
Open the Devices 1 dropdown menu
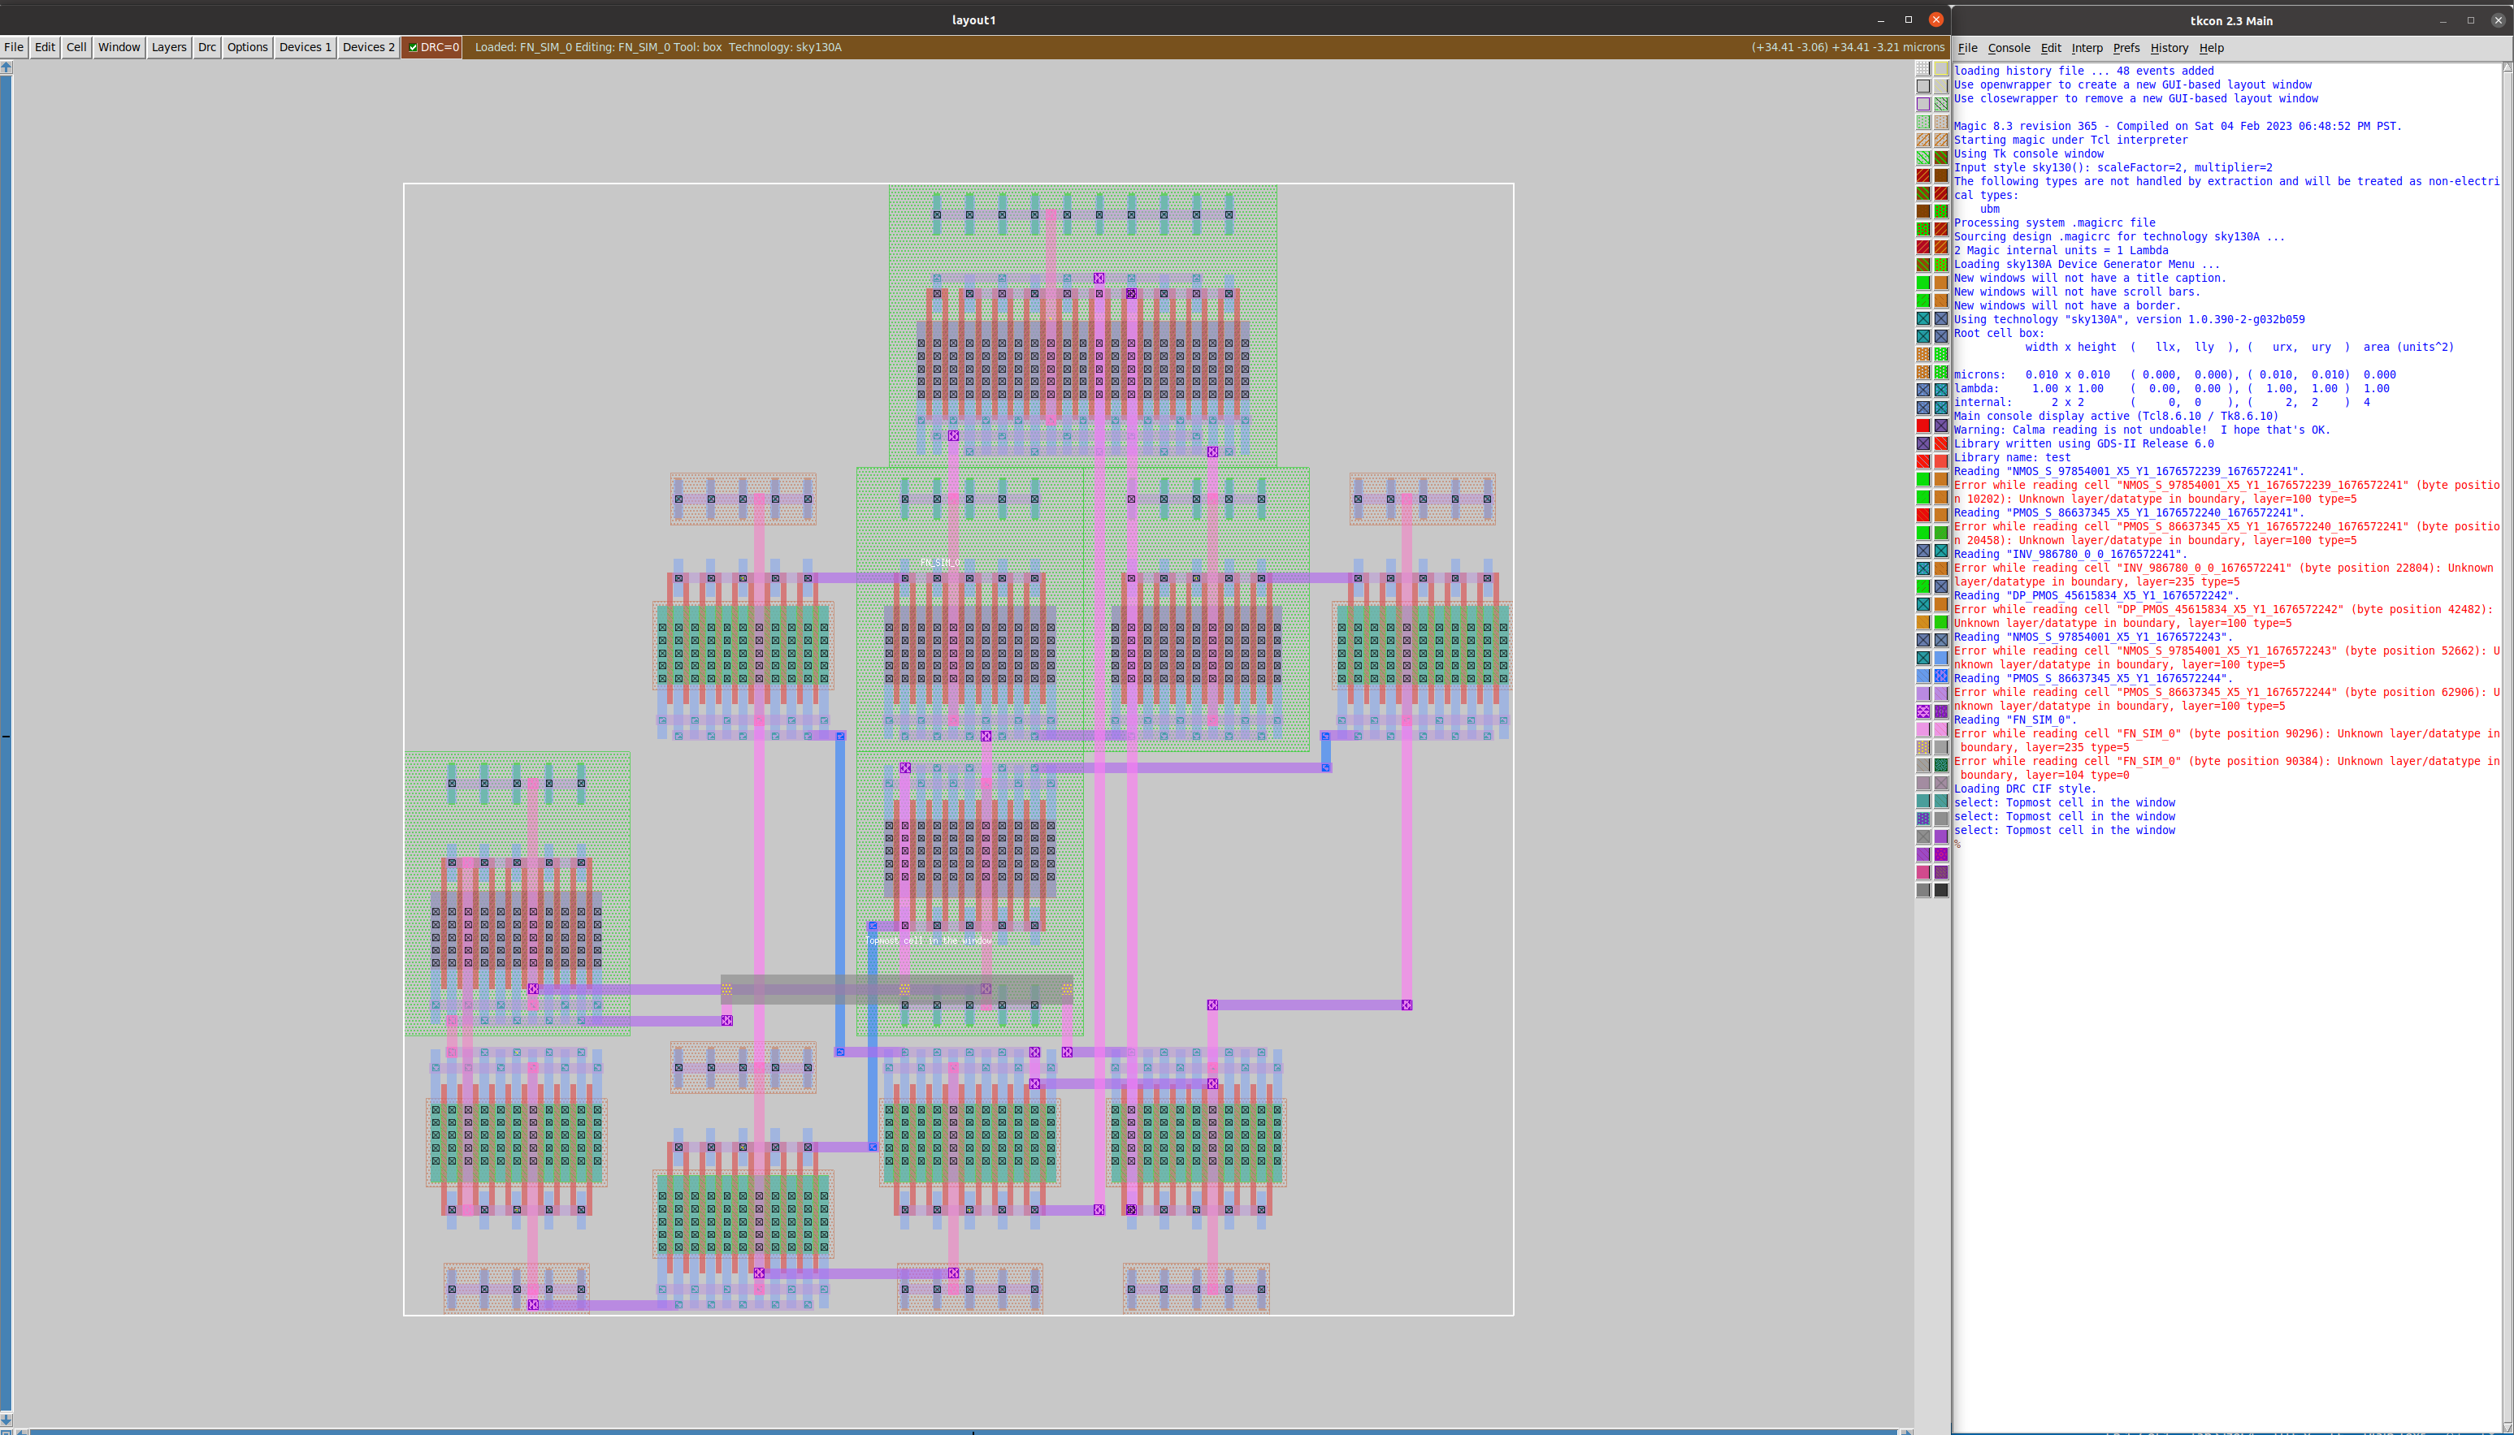pyautogui.click(x=305, y=47)
